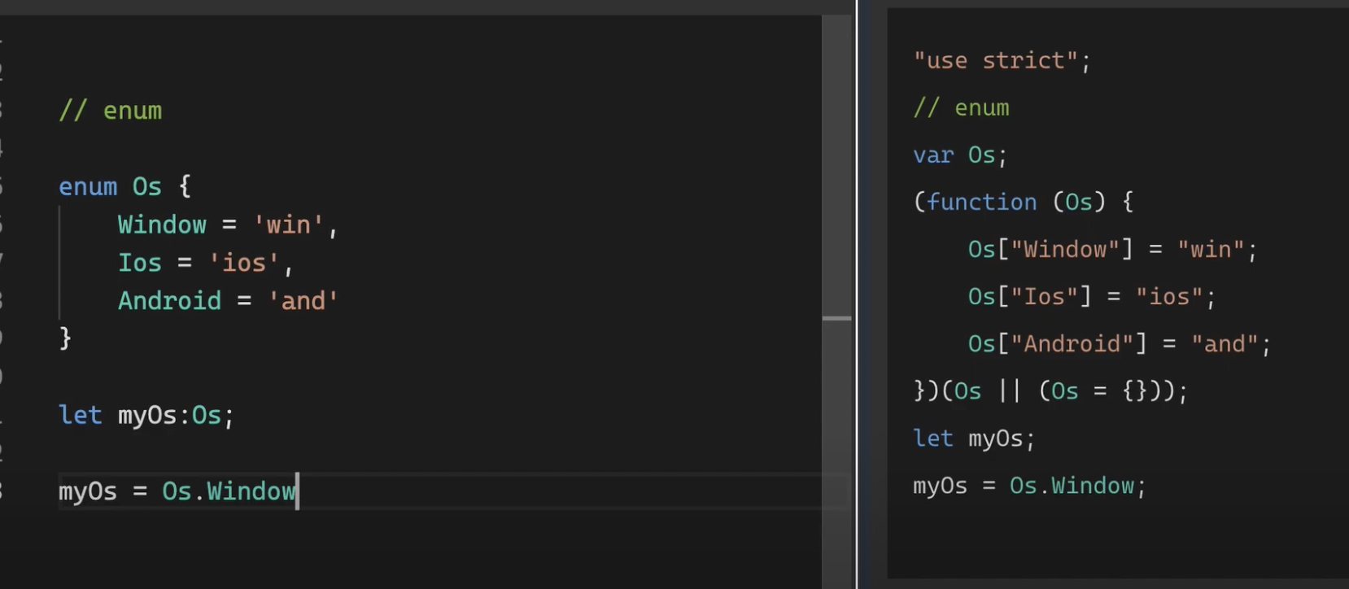Click the 'and' string value in left editor

[x=303, y=301]
